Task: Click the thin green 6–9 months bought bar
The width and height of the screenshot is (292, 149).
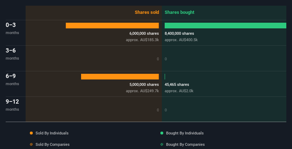Action: [165, 77]
